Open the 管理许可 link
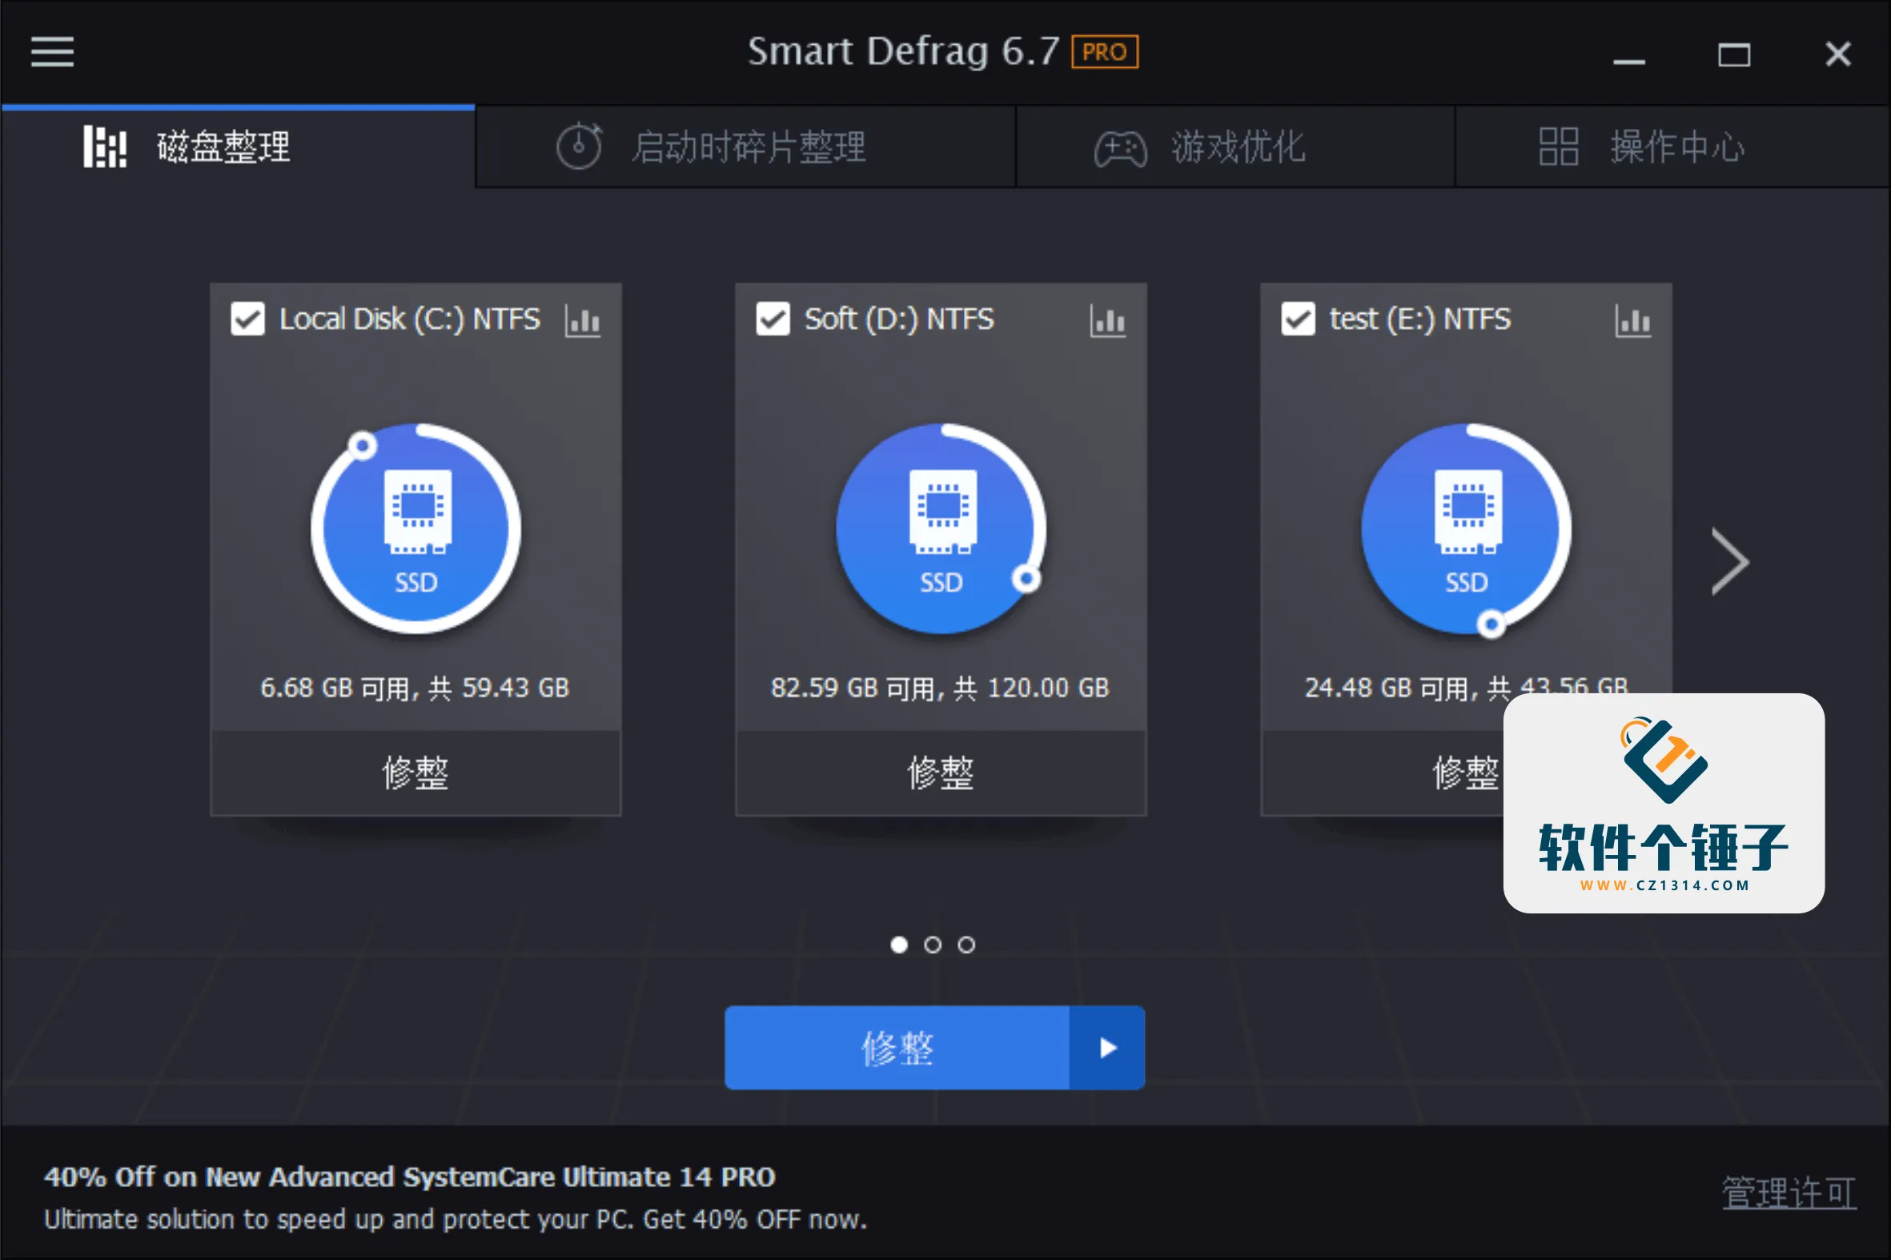Screen dimensions: 1891x1260 (1789, 1194)
